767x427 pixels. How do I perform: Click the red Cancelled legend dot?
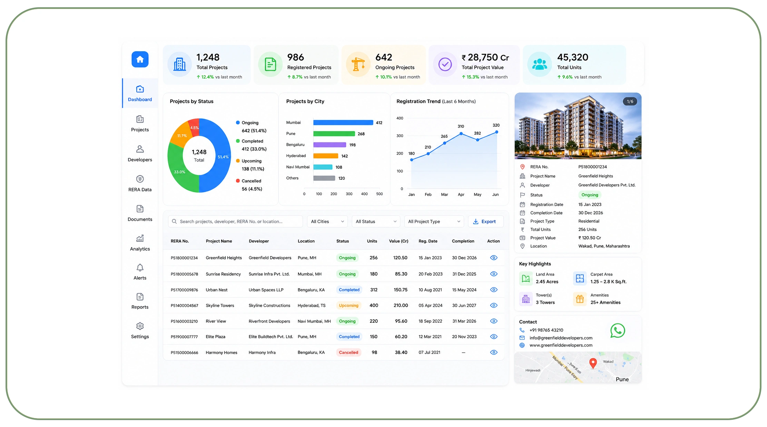(238, 180)
